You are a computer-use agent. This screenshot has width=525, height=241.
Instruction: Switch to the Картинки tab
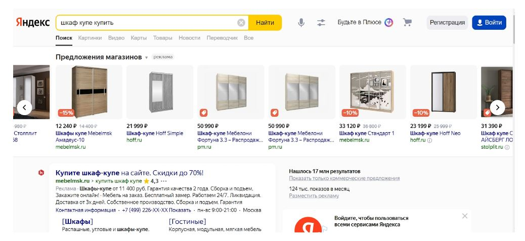[x=90, y=38]
